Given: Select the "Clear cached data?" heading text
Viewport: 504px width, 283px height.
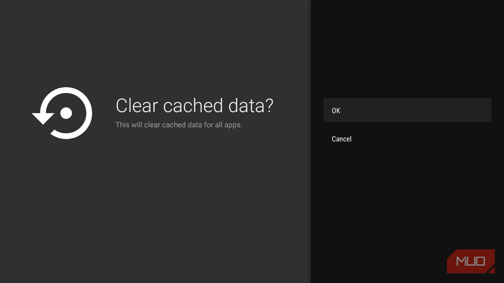Looking at the screenshot, I should click(x=195, y=106).
